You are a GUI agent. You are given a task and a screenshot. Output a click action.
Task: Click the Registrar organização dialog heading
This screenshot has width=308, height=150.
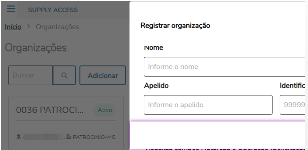tap(175, 26)
